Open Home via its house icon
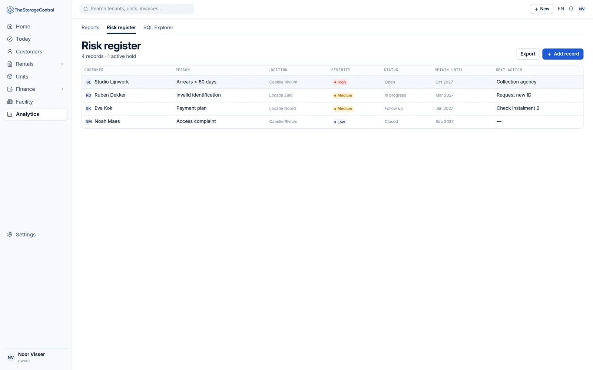This screenshot has height=370, width=593. click(x=10, y=26)
